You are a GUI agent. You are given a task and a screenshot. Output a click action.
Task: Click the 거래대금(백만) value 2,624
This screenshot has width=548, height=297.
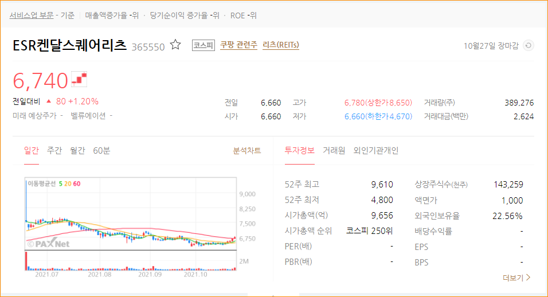coord(523,116)
